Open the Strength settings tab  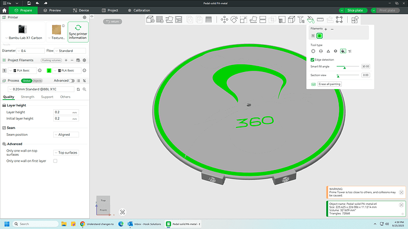28,97
